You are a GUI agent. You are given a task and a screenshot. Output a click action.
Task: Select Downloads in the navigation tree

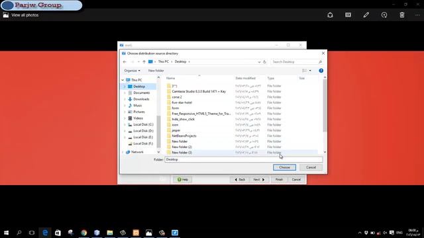click(141, 99)
